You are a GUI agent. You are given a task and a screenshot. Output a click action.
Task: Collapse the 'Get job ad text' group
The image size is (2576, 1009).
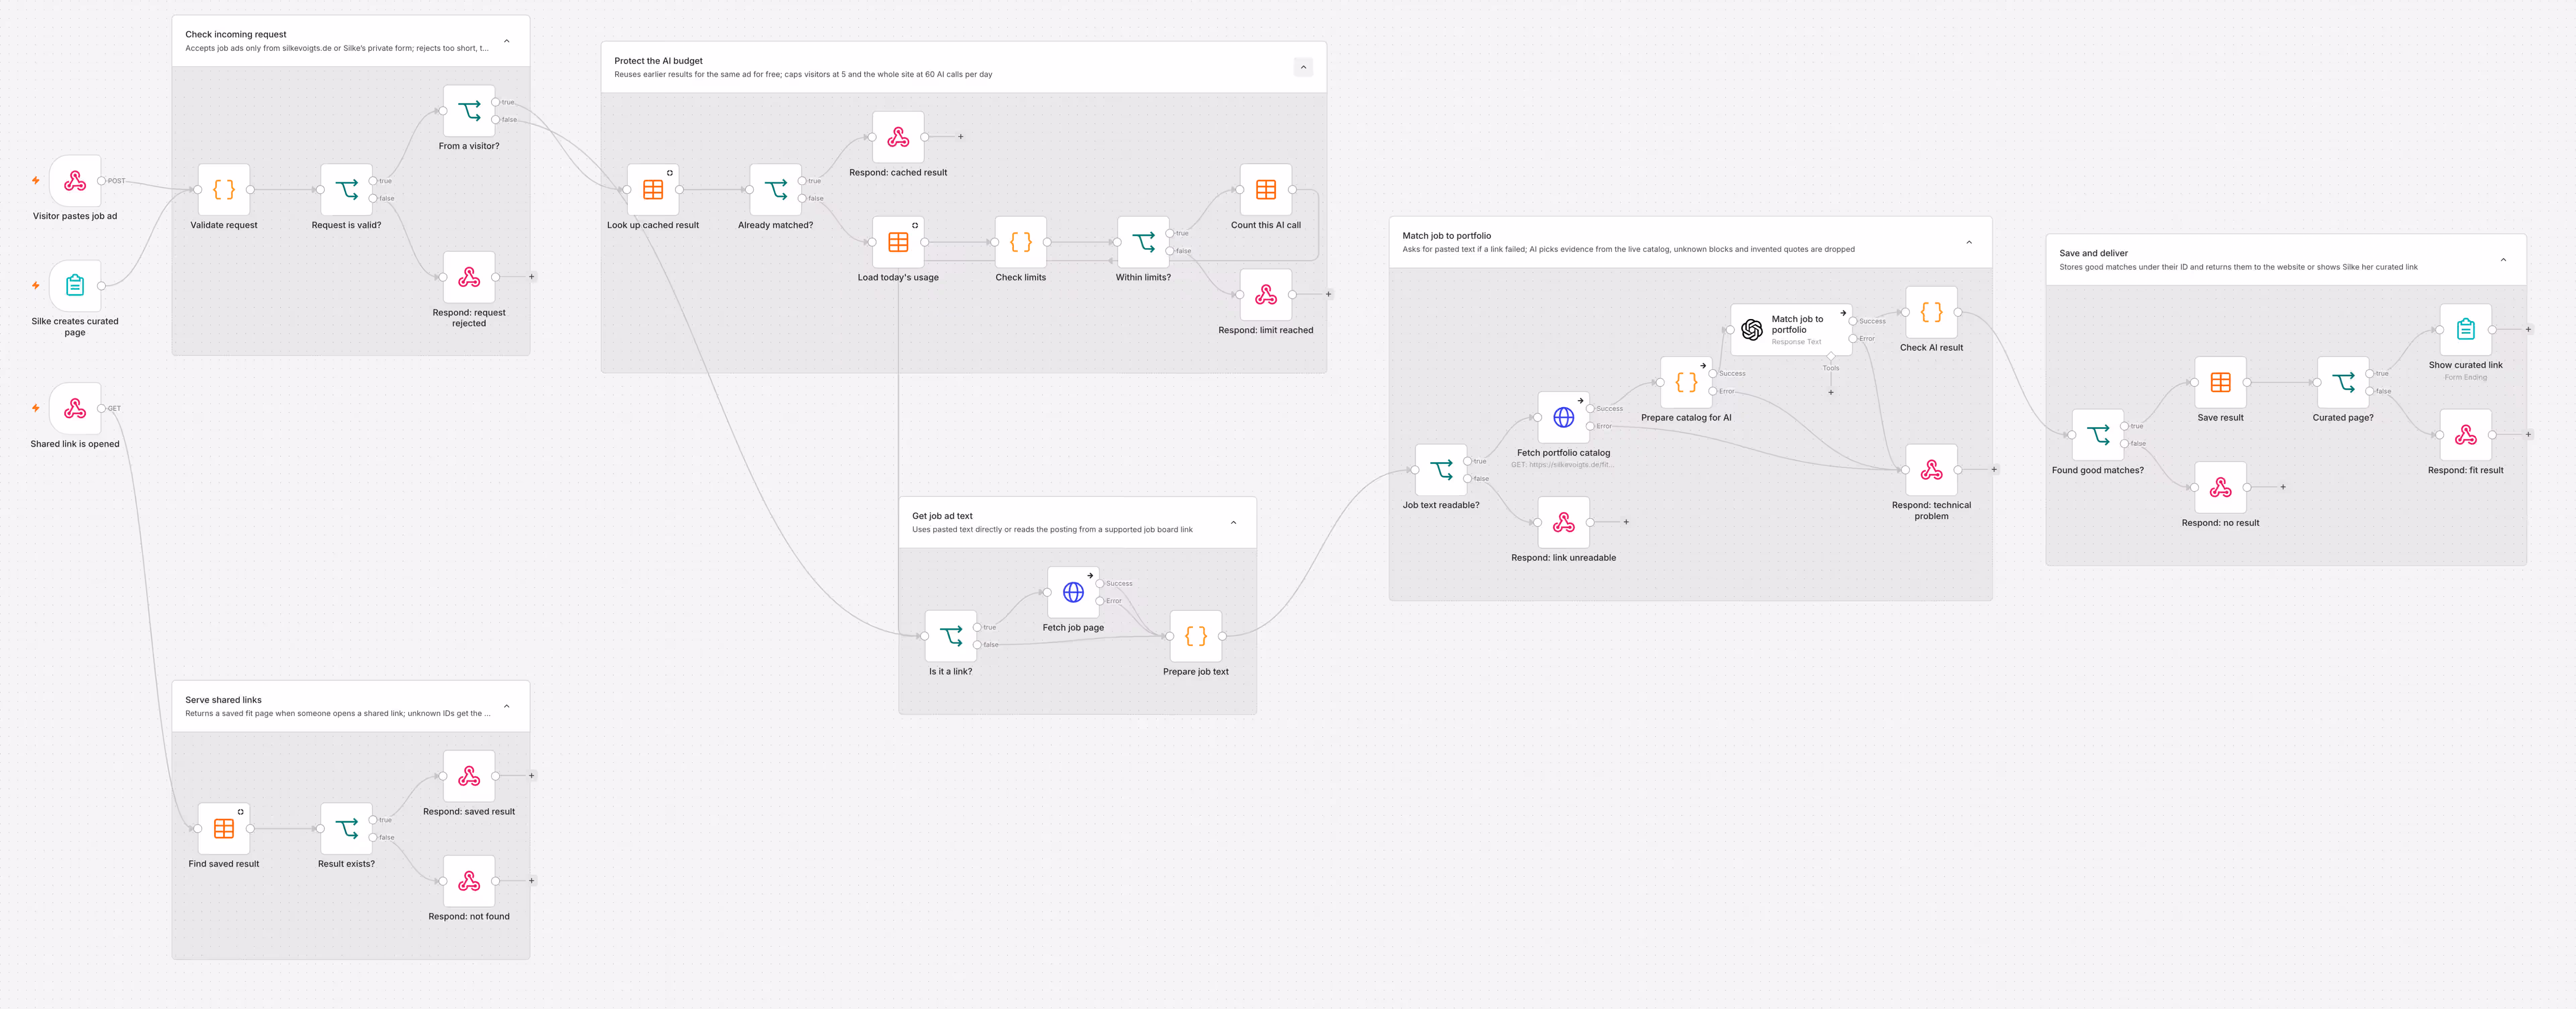pyautogui.click(x=1233, y=522)
